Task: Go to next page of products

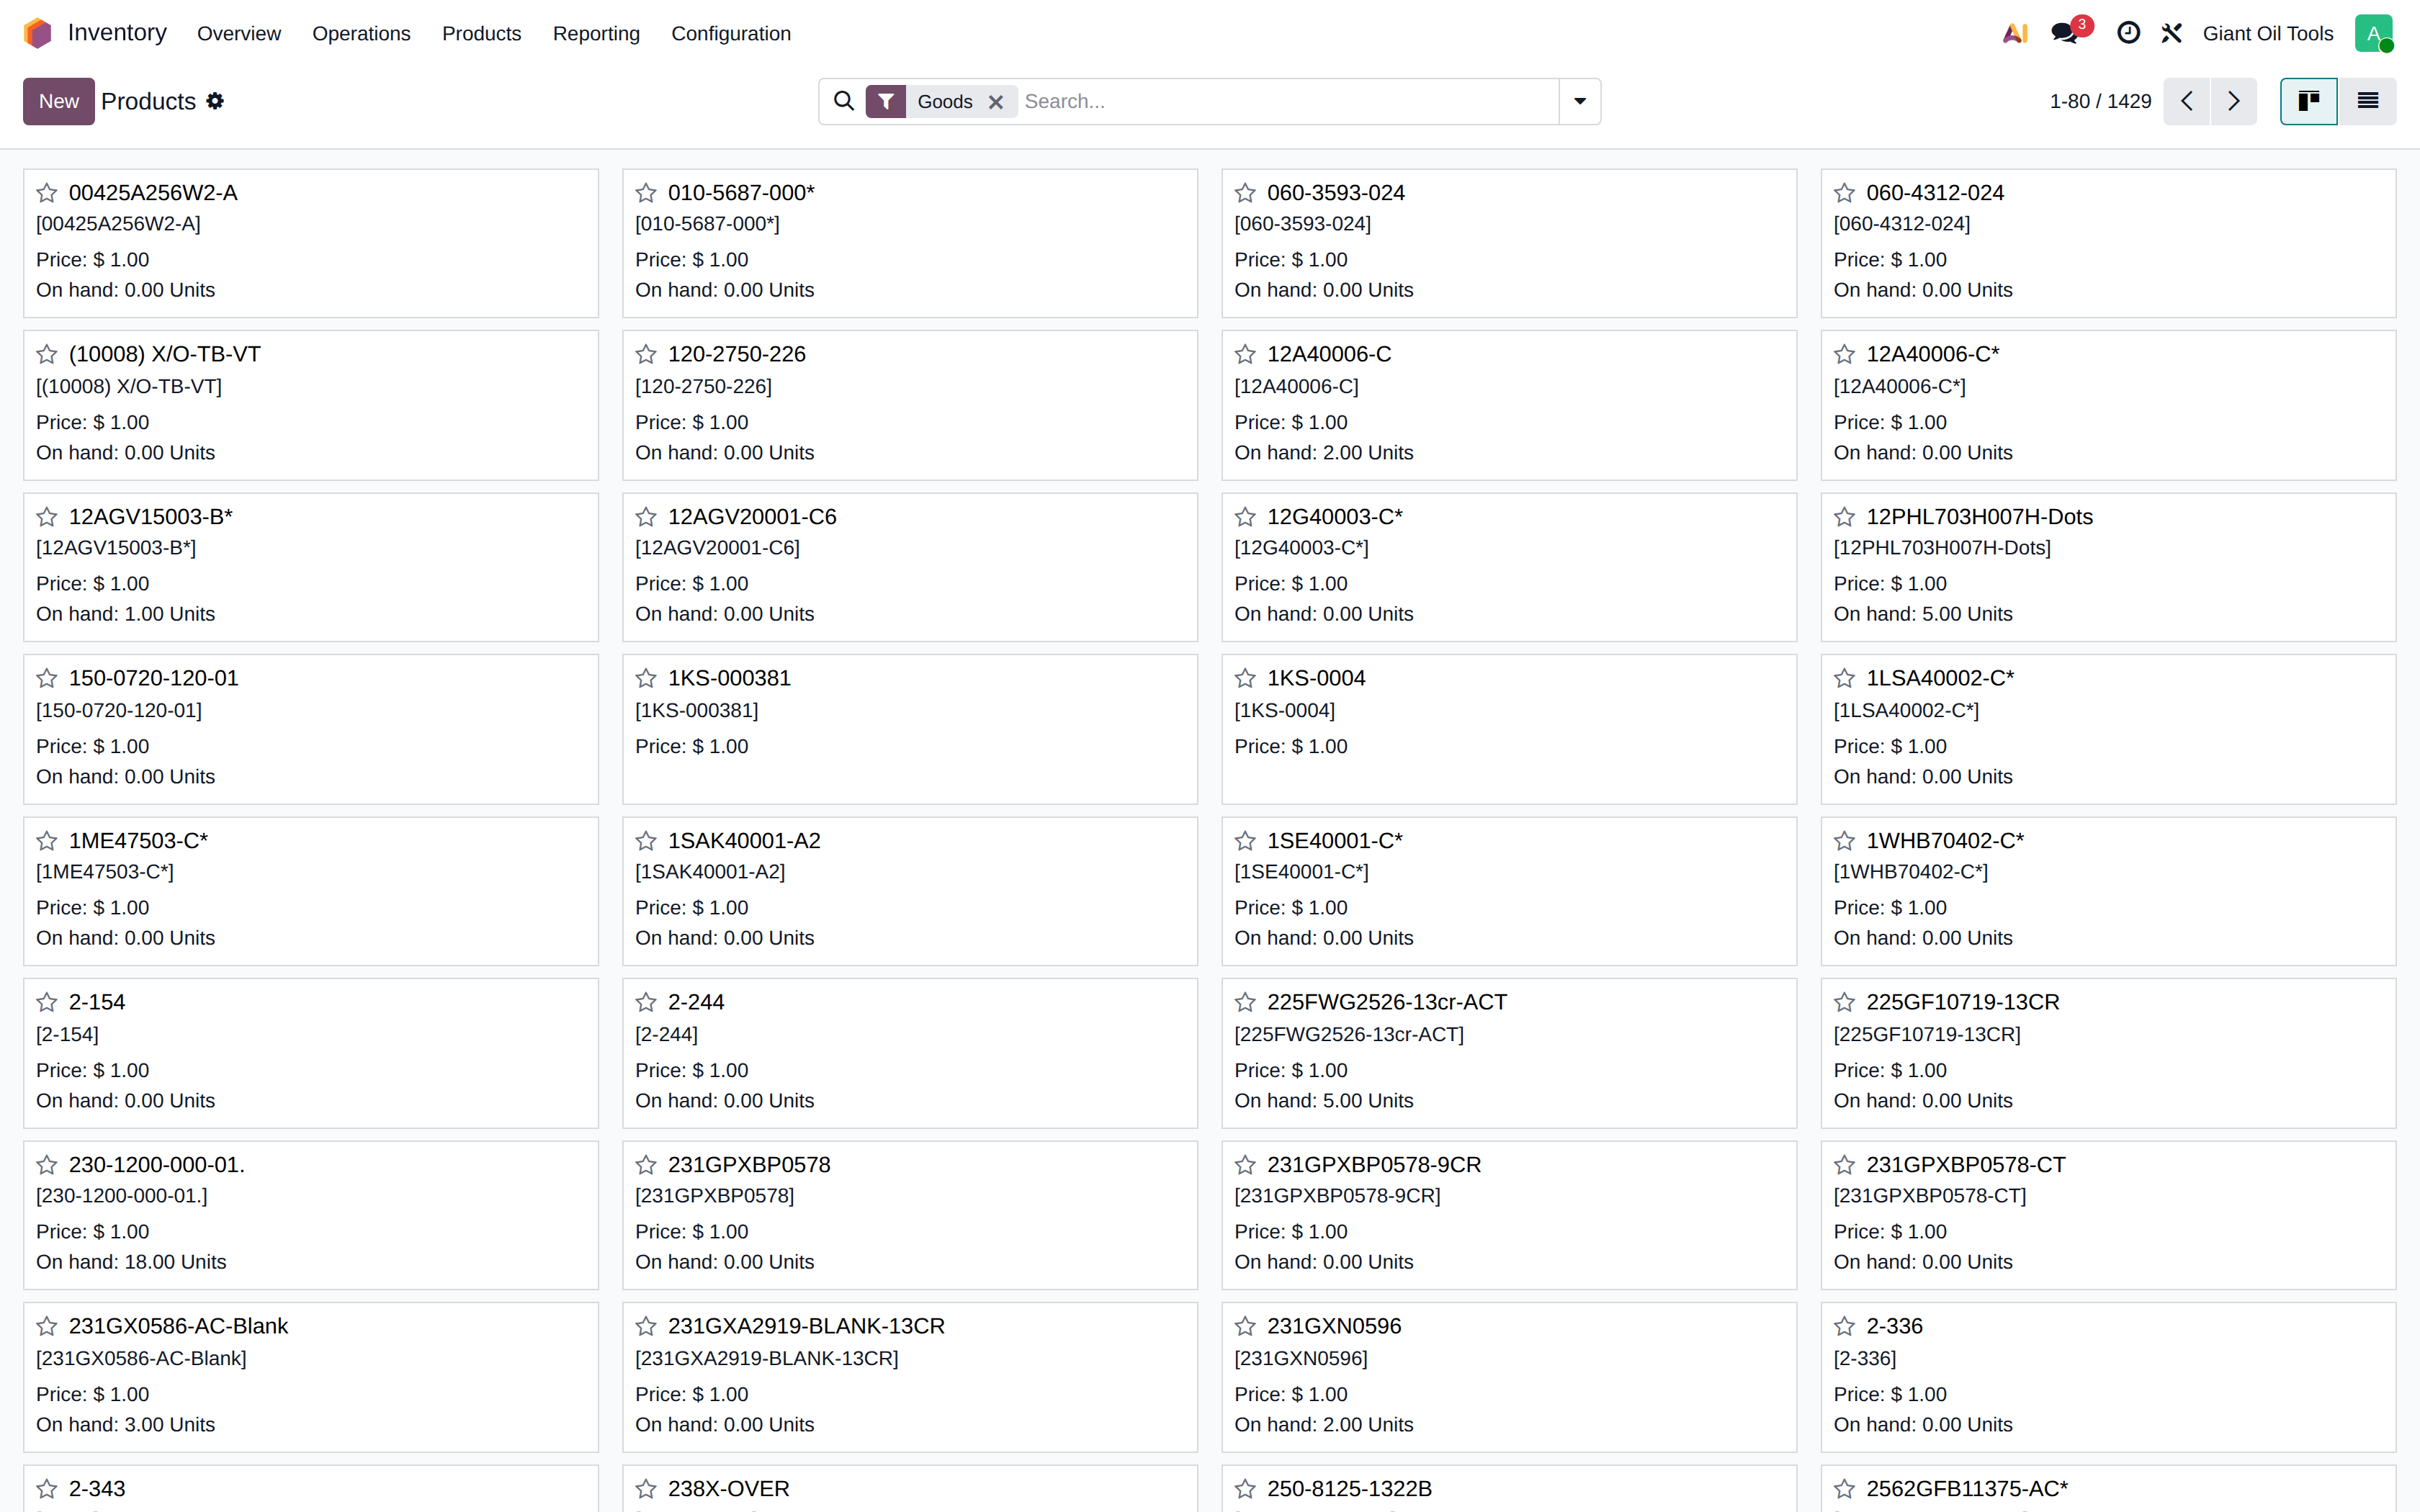Action: 2234,101
